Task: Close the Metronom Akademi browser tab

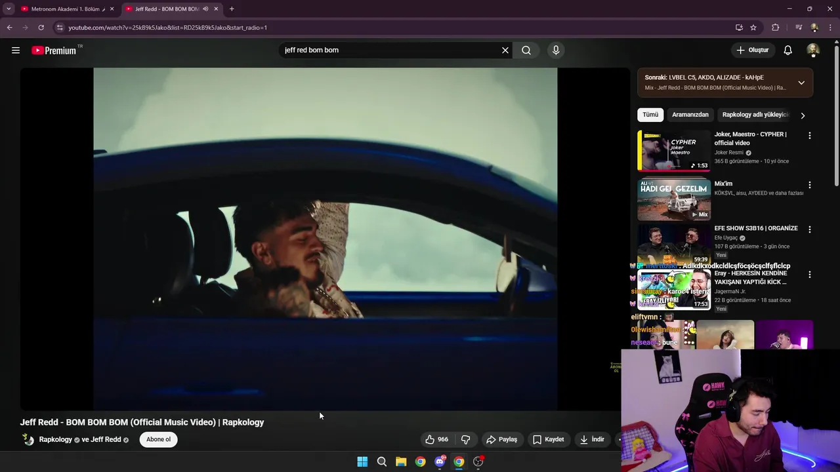Action: (112, 9)
